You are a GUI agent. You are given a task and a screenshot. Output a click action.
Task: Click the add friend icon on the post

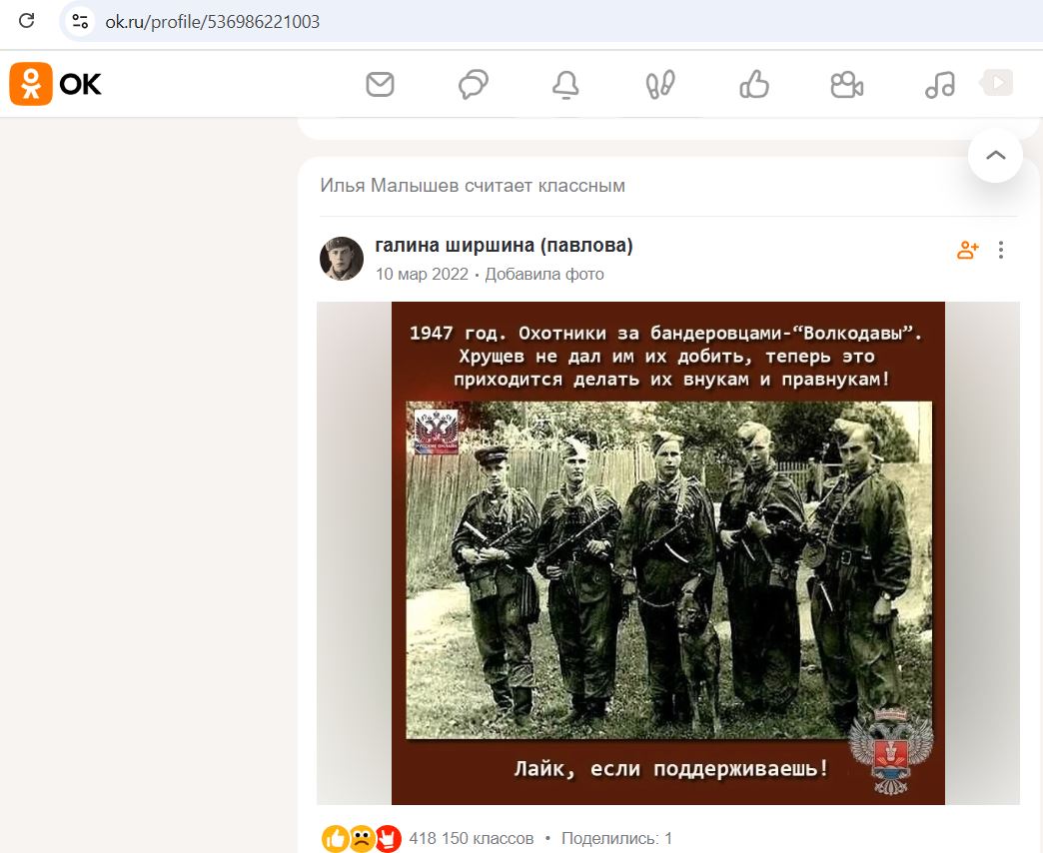pos(967,250)
